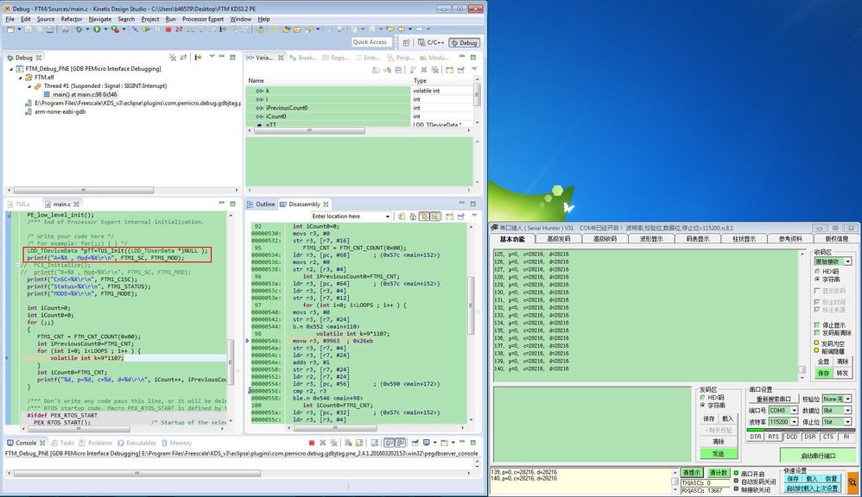Click green 发送 send button
This screenshot has height=497, width=862.
point(718,454)
